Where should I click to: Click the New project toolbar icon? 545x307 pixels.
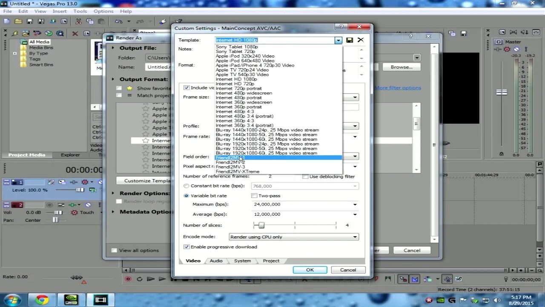(x=7, y=21)
